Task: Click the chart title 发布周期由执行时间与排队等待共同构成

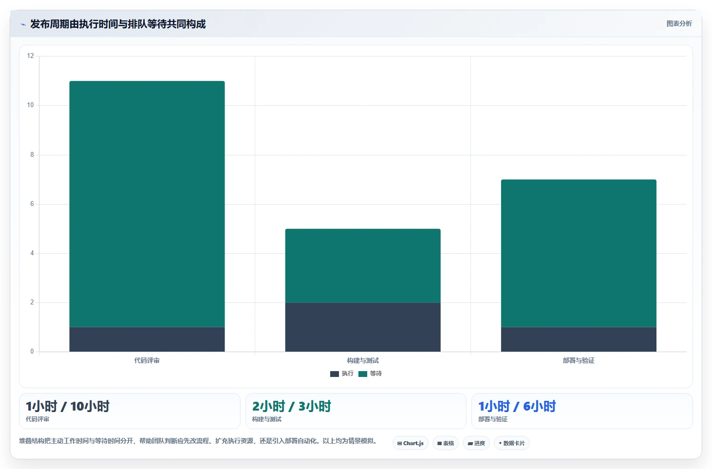Action: [x=118, y=24]
